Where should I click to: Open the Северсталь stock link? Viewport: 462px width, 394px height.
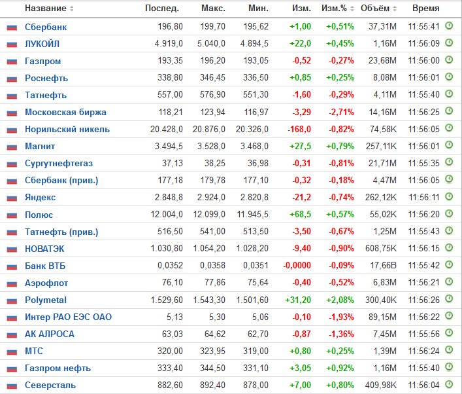point(50,385)
